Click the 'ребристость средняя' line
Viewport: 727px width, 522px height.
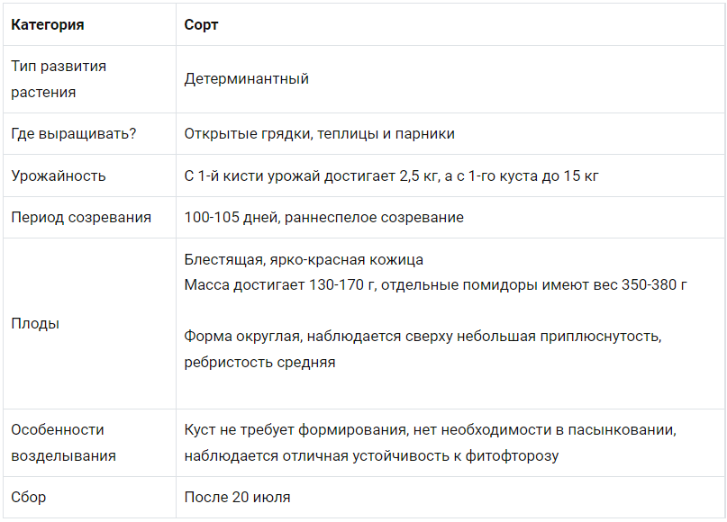coord(259,362)
